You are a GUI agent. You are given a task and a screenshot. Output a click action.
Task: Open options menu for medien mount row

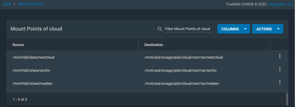click(x=280, y=82)
